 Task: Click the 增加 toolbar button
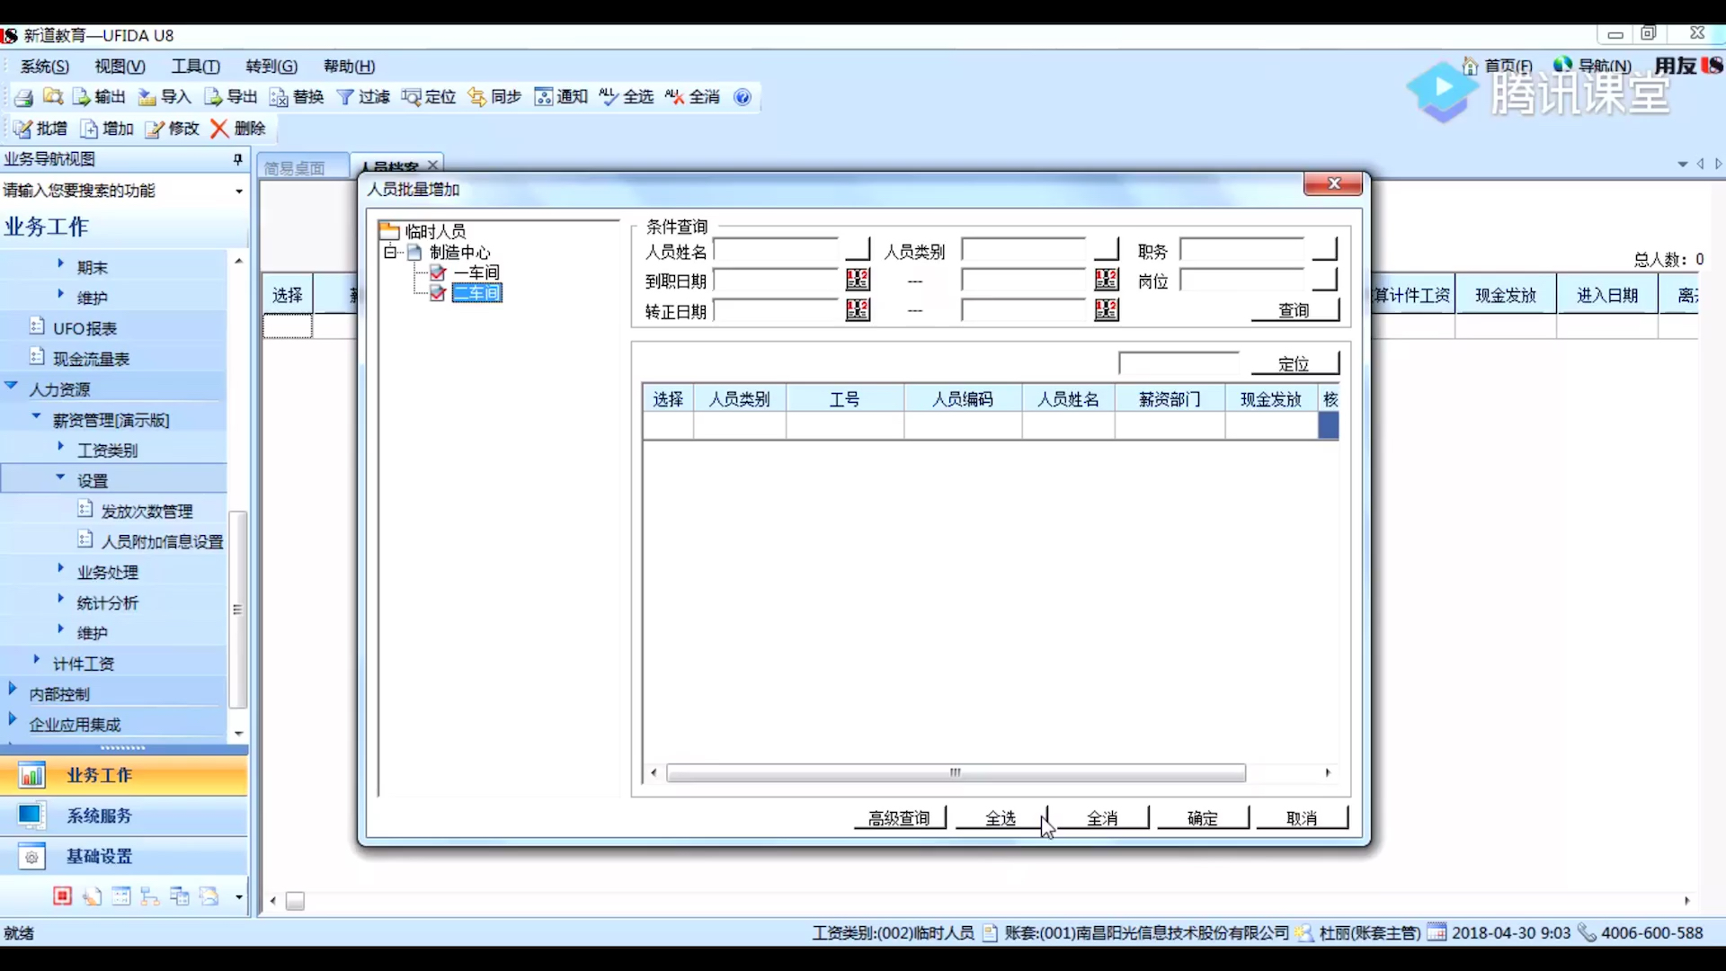point(107,129)
